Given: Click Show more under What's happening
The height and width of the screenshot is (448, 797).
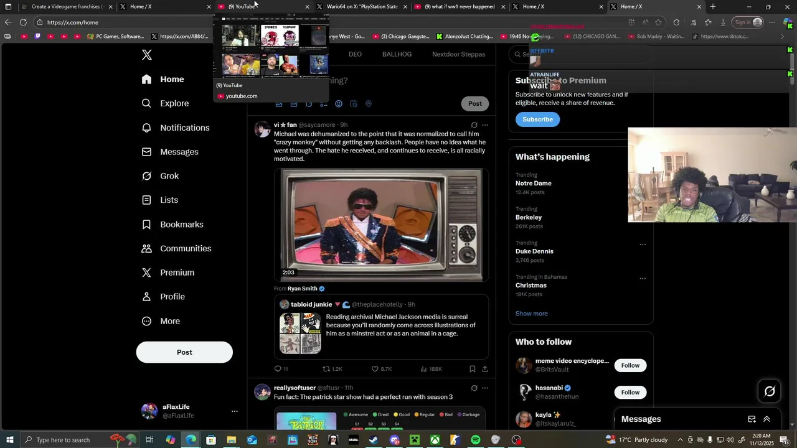Looking at the screenshot, I should click(532, 314).
